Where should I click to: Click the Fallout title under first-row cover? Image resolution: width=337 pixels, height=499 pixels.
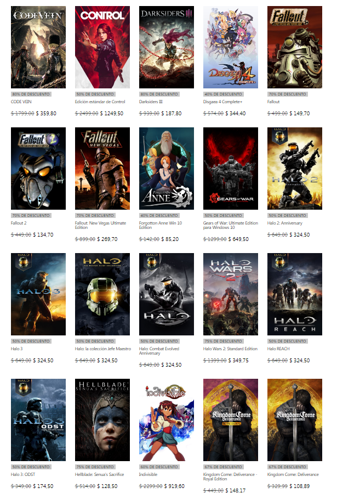pos(273,102)
